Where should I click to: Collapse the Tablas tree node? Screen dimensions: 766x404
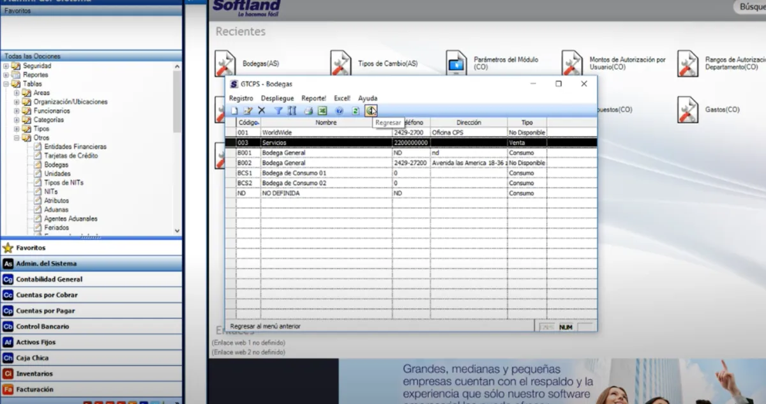pyautogui.click(x=6, y=84)
